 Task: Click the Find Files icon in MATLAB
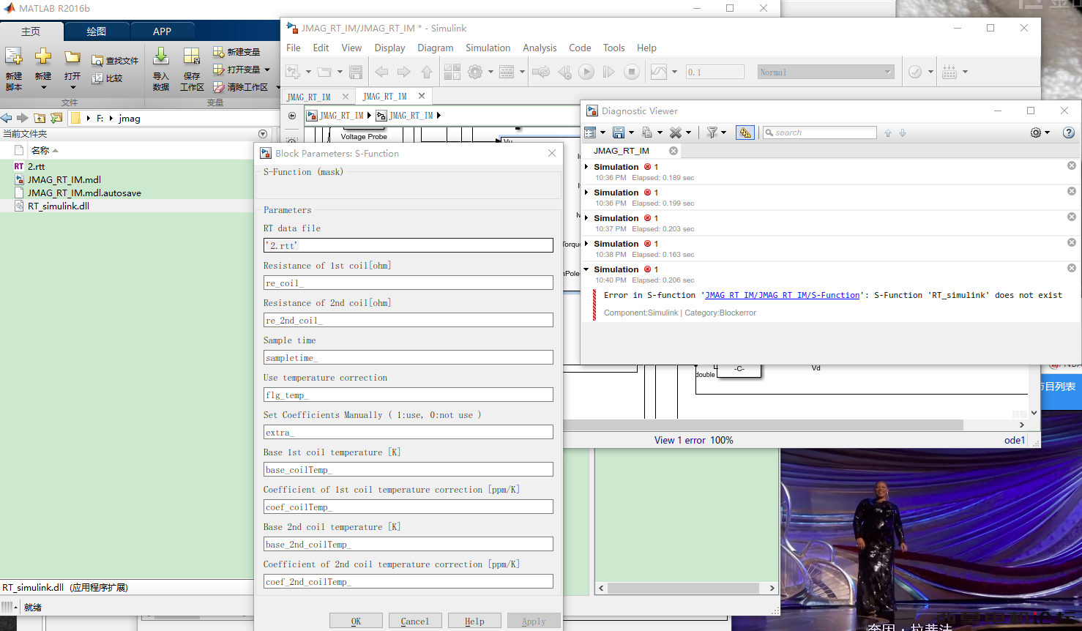(x=97, y=61)
